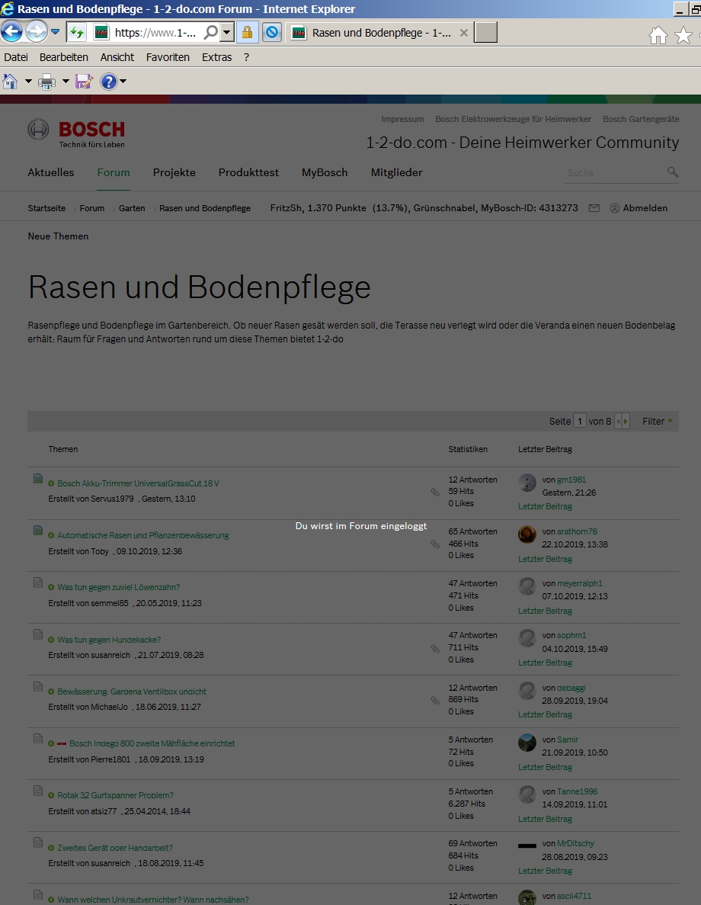The height and width of the screenshot is (905, 701).
Task: Click the browser Home icon at top right
Action: coord(658,35)
